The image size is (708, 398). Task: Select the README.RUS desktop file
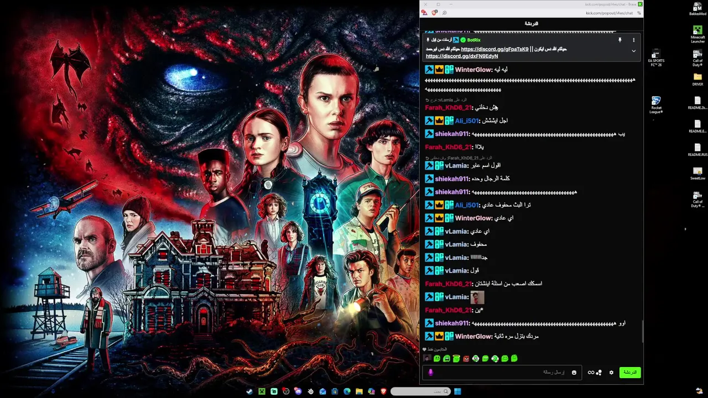697,150
